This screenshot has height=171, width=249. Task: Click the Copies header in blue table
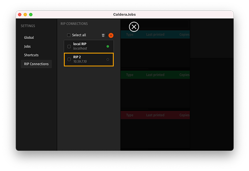184,35
